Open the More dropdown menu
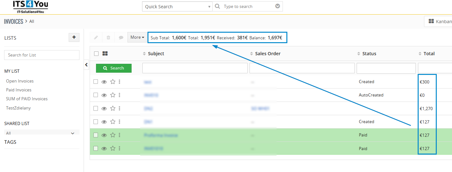452x172 pixels. (x=137, y=37)
